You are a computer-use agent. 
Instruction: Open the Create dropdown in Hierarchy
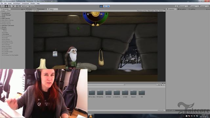tap(3, 11)
